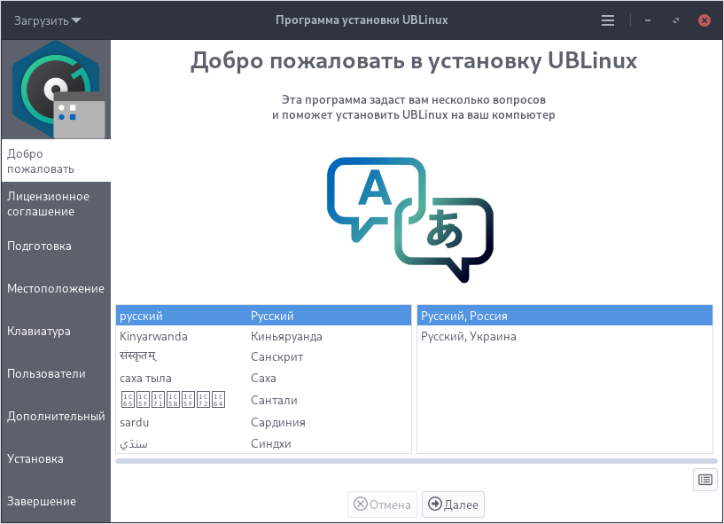Click the Отмена button
Image resolution: width=724 pixels, height=524 pixels.
[382, 504]
